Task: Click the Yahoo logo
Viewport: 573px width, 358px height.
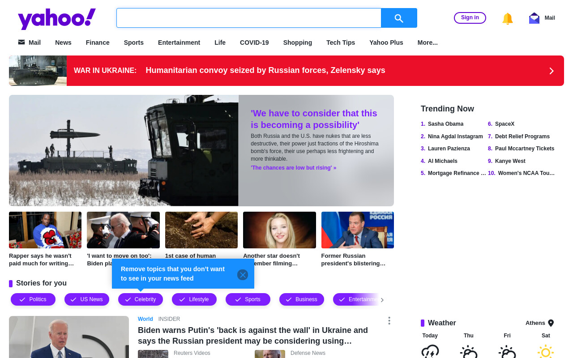Action: (57, 19)
